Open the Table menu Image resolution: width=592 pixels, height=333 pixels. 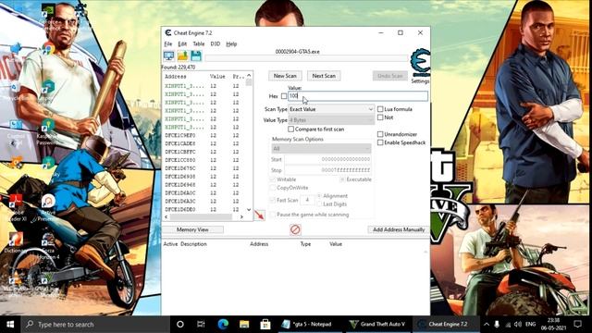(x=199, y=43)
